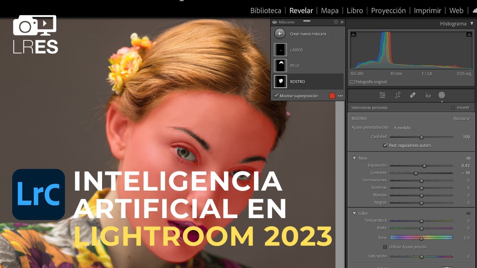The image size is (477, 268).
Task: Collapse the Tono section
Action: [x=354, y=158]
